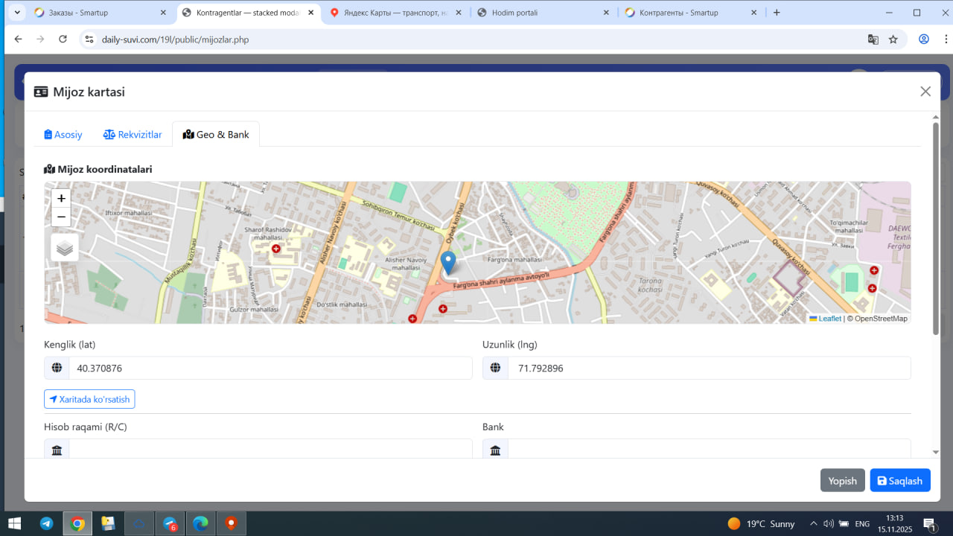Click the dialog's vertical scrollbar
The height and width of the screenshot is (536, 953).
click(x=936, y=228)
